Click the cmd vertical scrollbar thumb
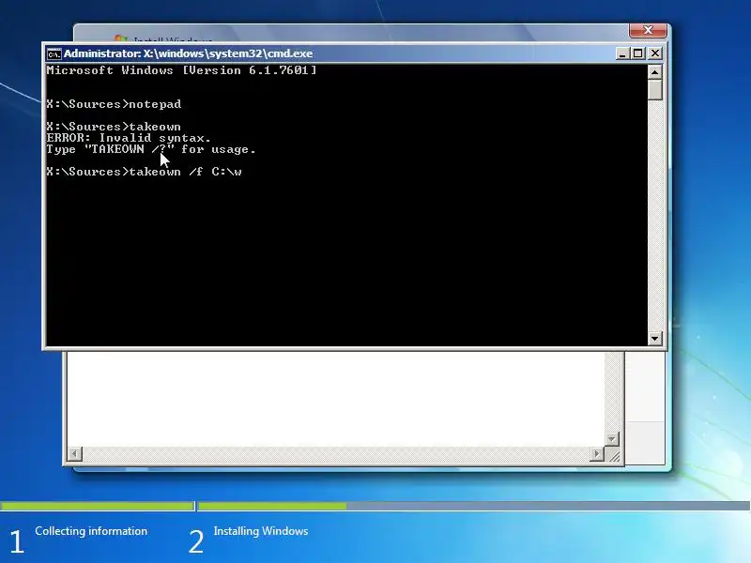Image resolution: width=751 pixels, height=563 pixels. 654,90
